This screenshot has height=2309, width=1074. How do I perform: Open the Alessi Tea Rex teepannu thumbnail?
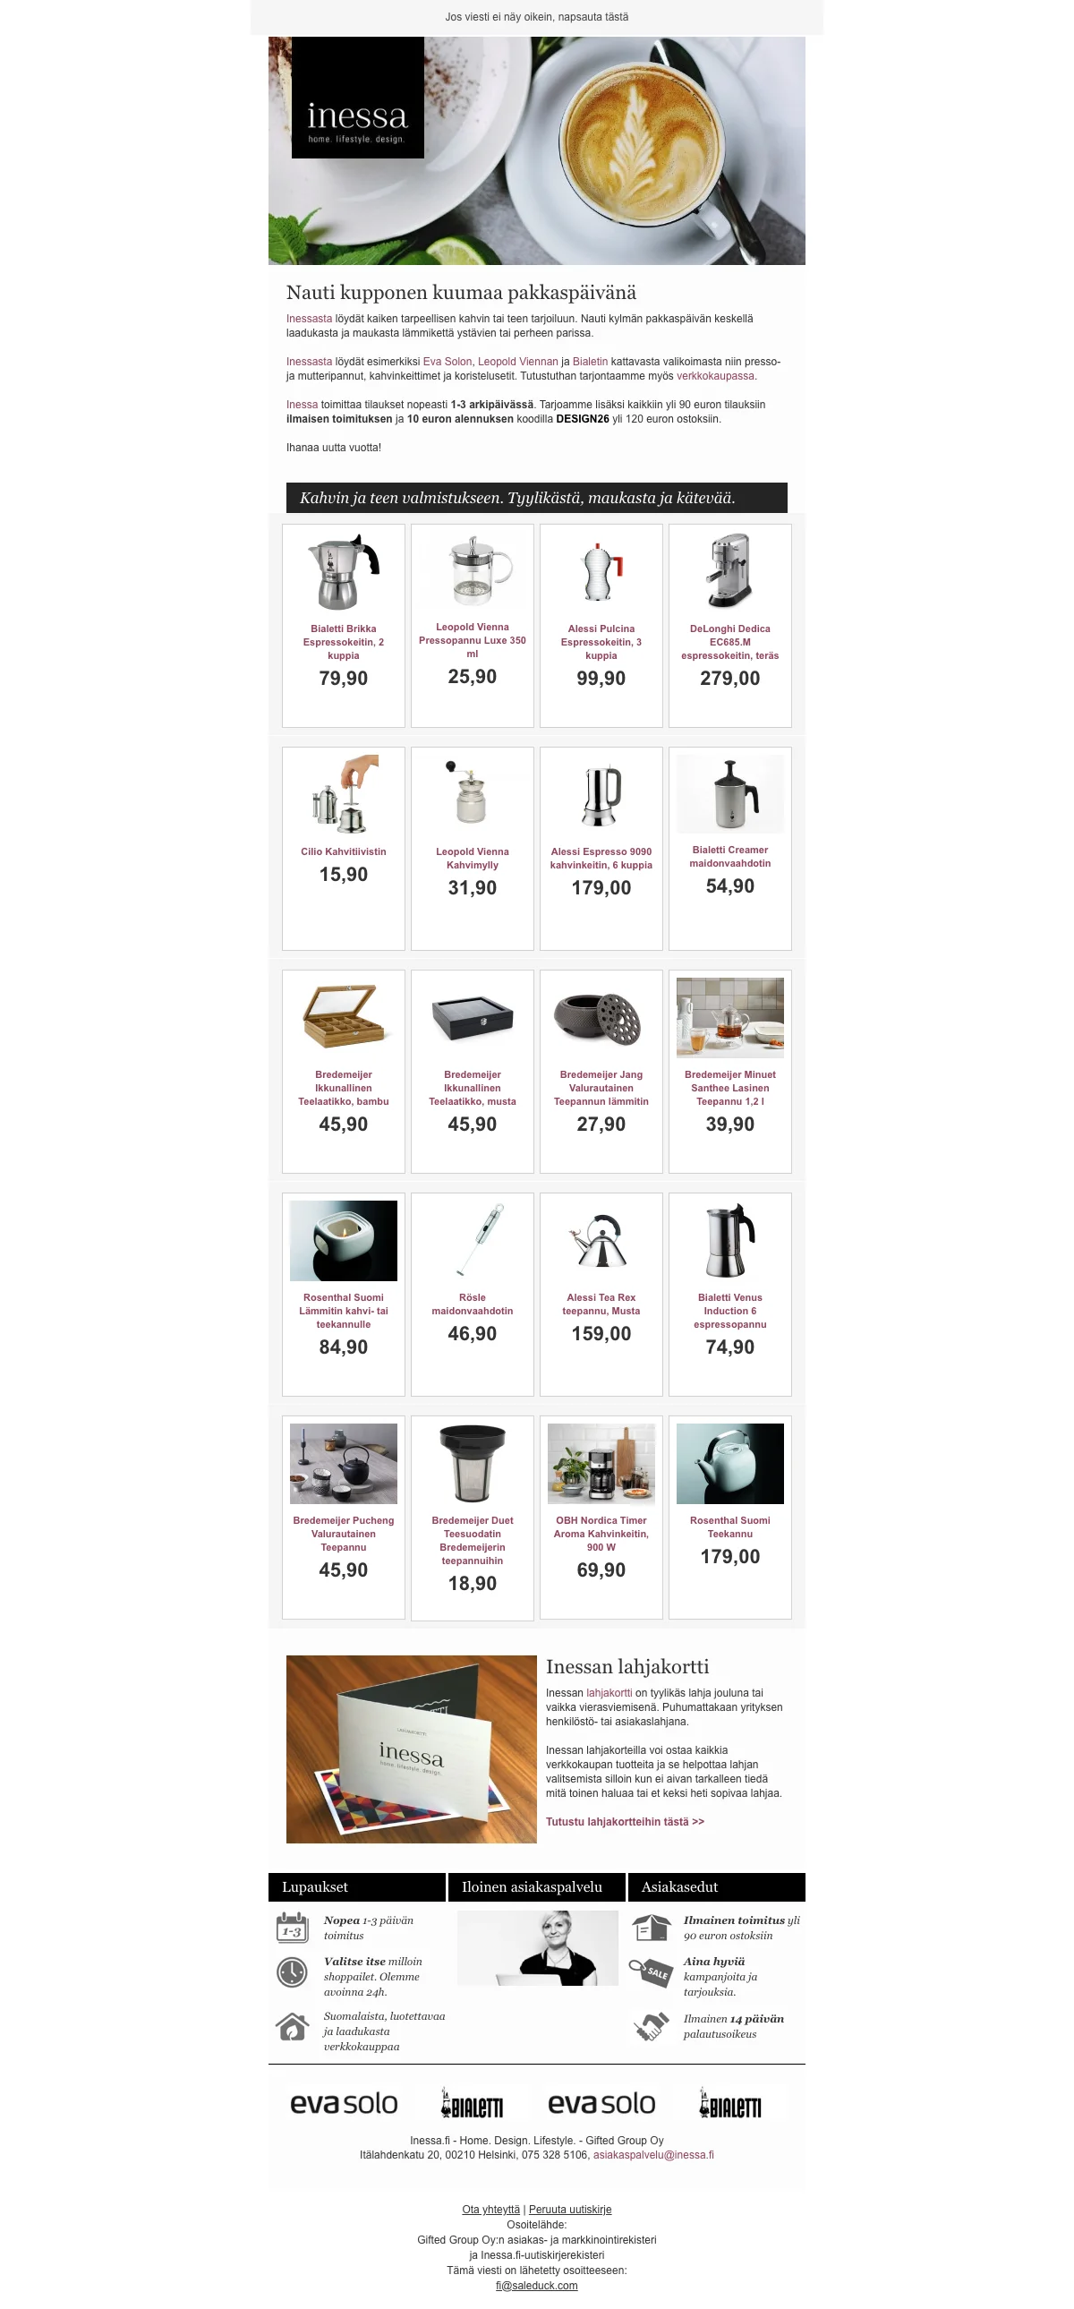pos(601,1240)
